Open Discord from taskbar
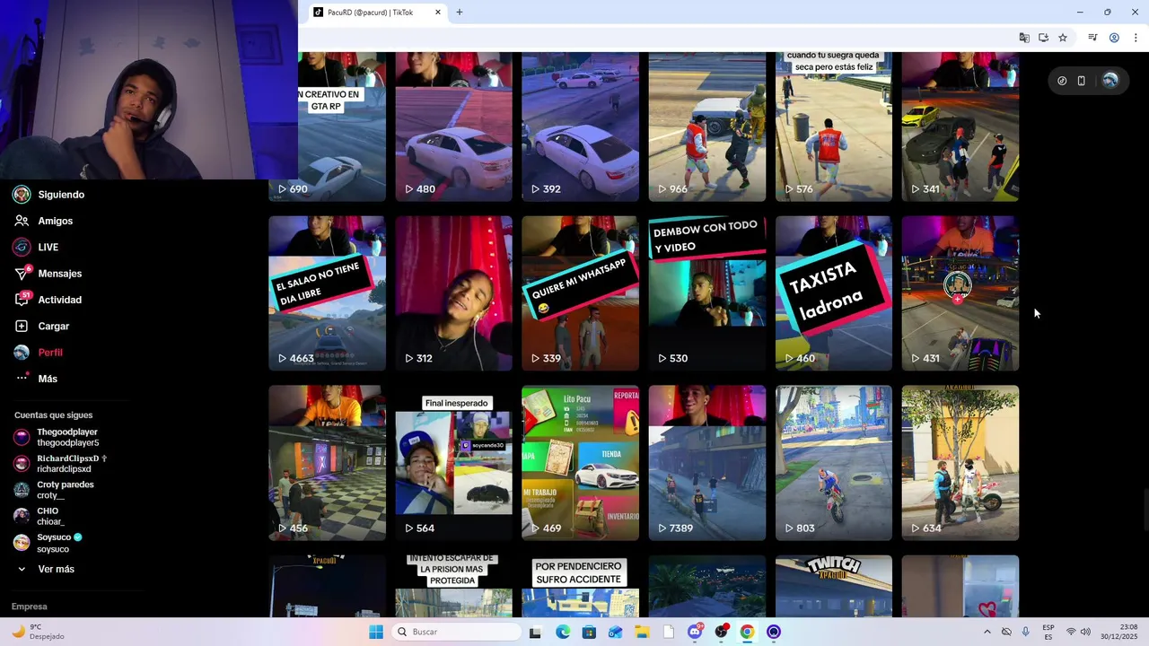This screenshot has height=646, width=1149. click(695, 632)
